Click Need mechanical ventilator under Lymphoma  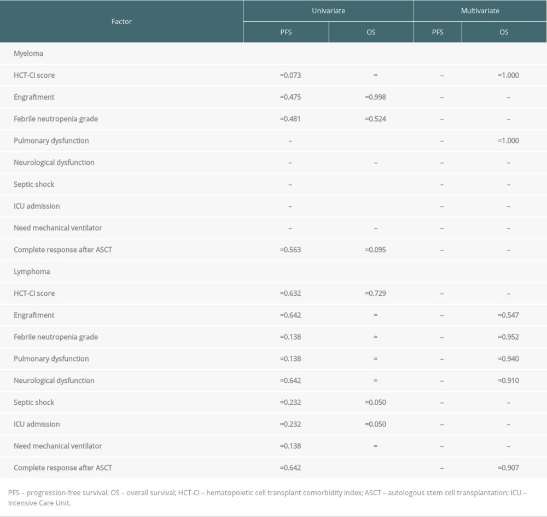(x=58, y=446)
